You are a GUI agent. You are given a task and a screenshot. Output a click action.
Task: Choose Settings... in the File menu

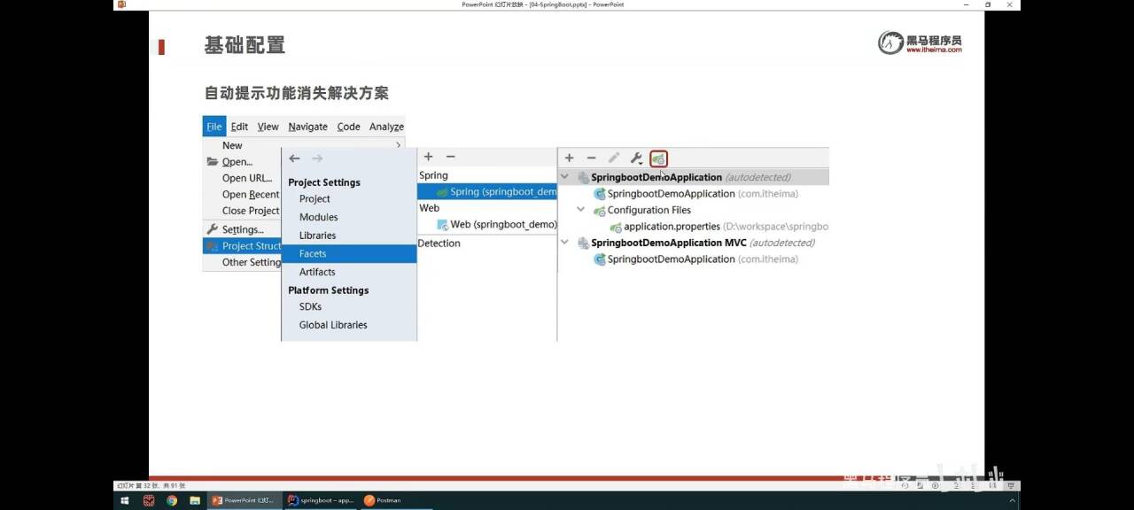pyautogui.click(x=243, y=229)
